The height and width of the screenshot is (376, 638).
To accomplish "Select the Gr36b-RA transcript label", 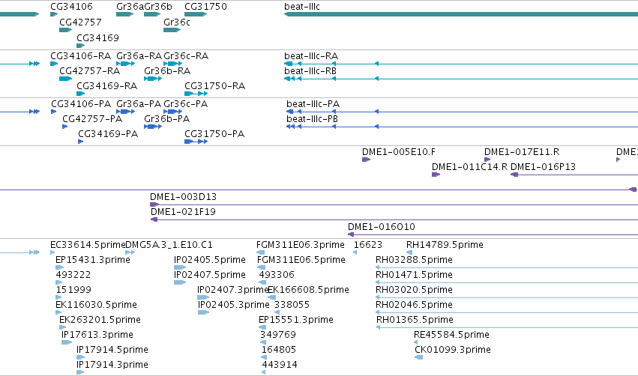I will [167, 71].
